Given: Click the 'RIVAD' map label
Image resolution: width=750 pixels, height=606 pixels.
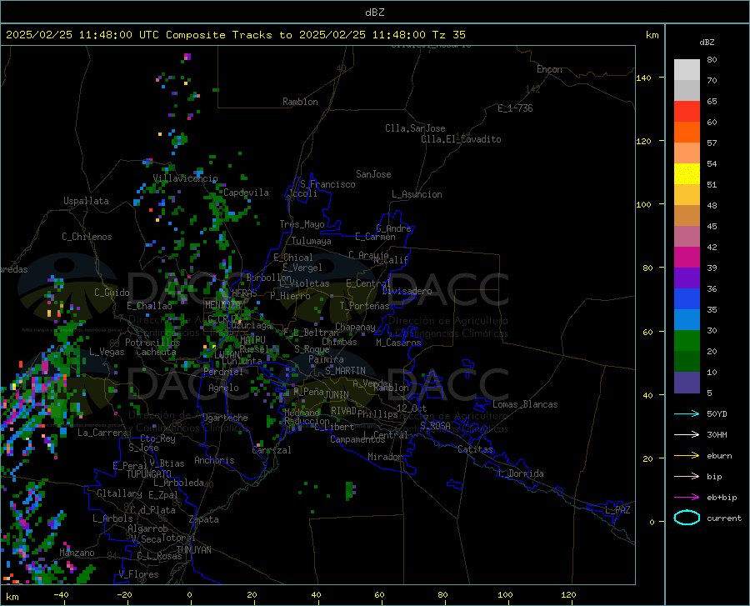Looking at the screenshot, I should (343, 411).
